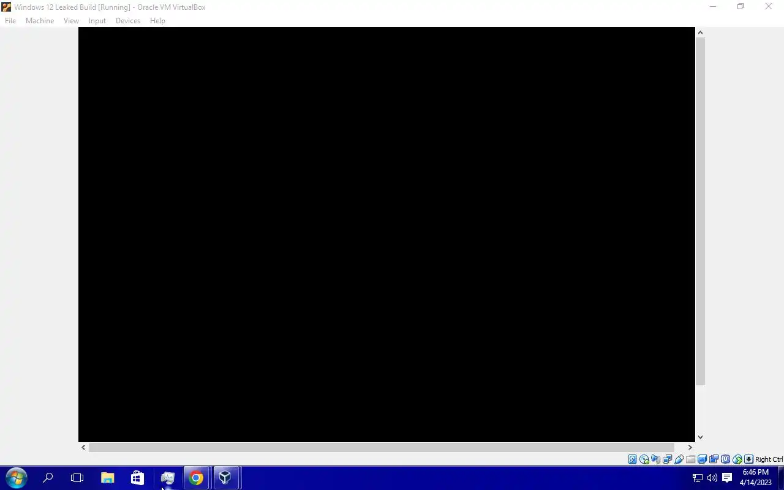Open the display settings status icon
The width and height of the screenshot is (784, 490).
(x=703, y=459)
